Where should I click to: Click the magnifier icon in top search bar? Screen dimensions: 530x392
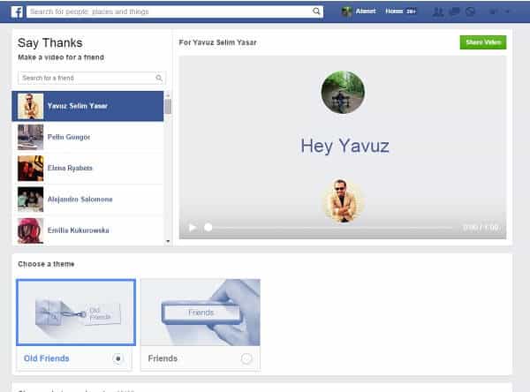pyautogui.click(x=317, y=12)
